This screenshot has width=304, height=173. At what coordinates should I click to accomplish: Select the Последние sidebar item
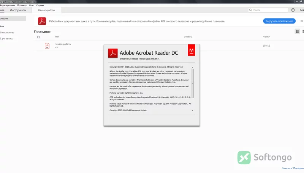[13, 19]
